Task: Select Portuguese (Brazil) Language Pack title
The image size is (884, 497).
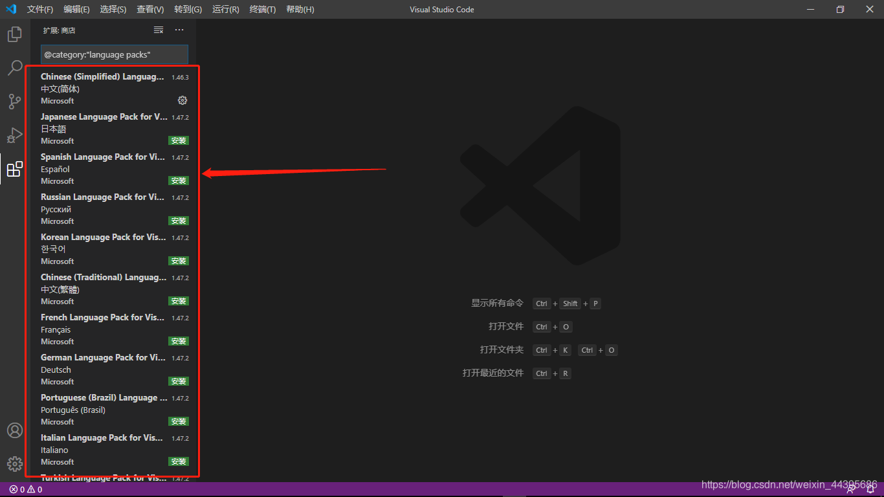Action: point(104,398)
